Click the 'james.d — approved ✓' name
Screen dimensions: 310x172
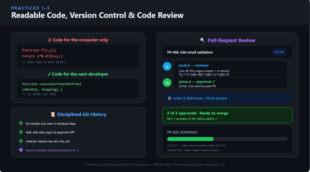tap(197, 82)
